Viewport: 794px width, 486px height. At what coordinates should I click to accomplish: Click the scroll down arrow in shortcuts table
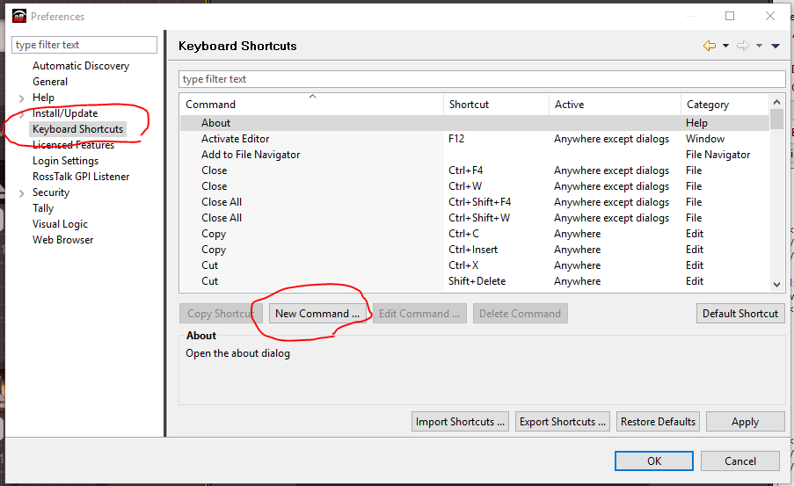[x=776, y=284]
